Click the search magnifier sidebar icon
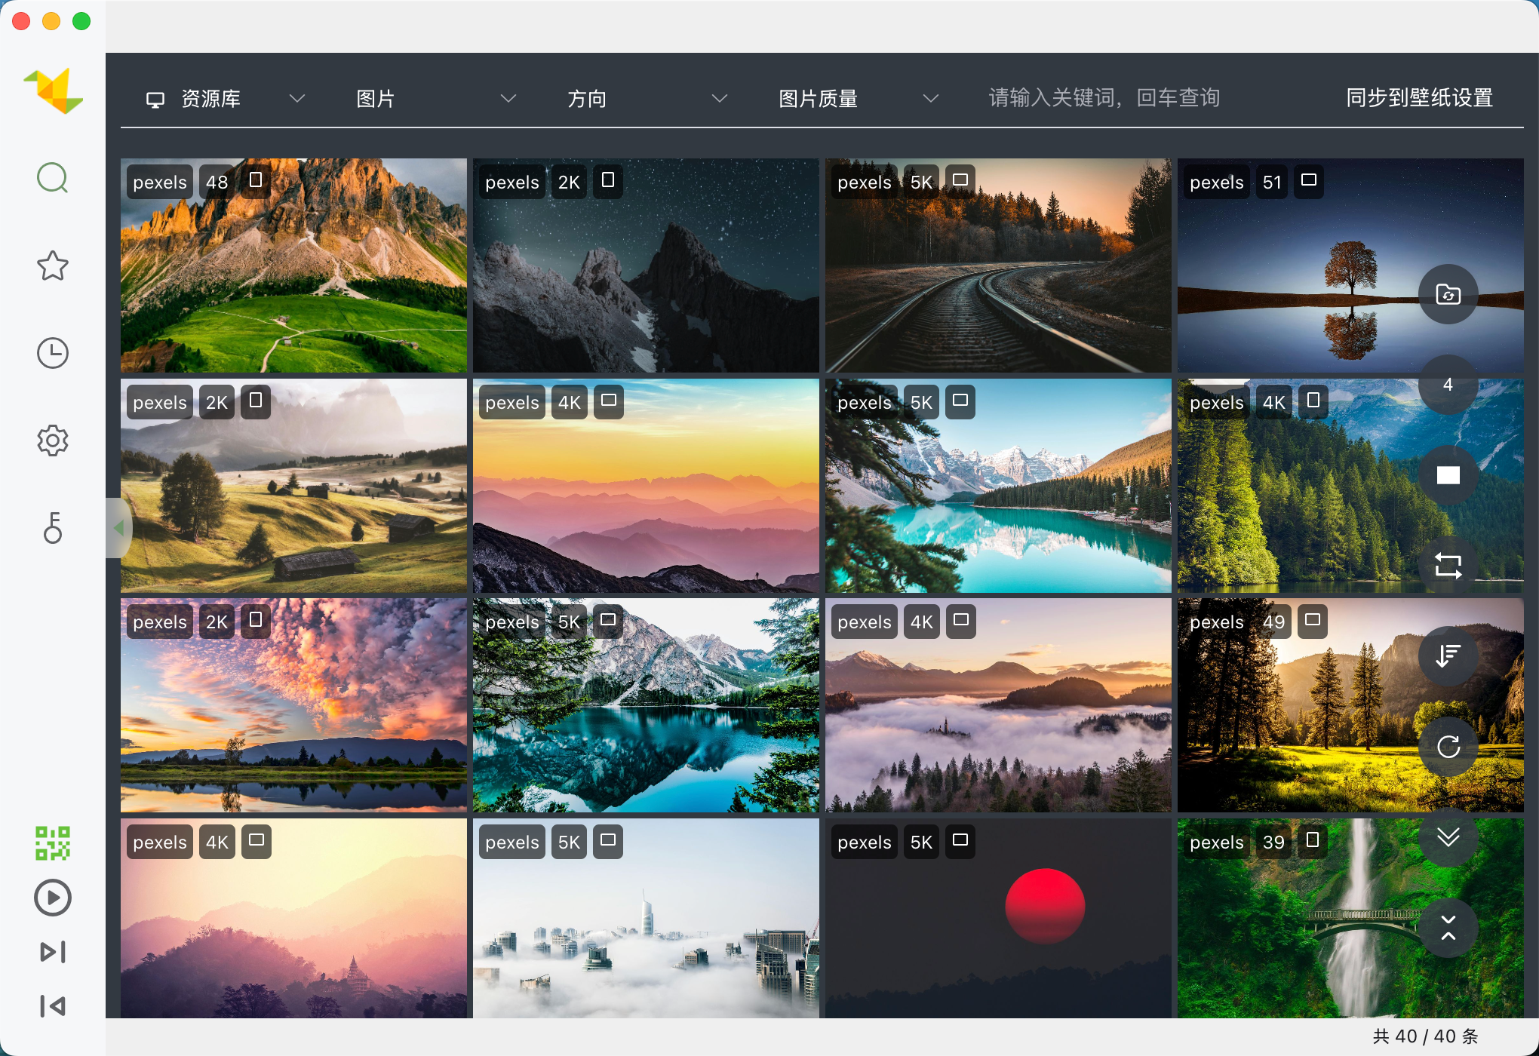 [x=53, y=178]
